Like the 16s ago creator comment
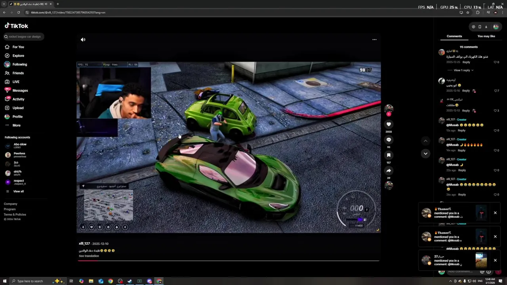Screen dimensions: 507x285 click(x=495, y=150)
